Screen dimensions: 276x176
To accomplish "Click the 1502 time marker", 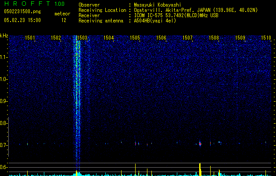I will pyautogui.click(x=56, y=38).
